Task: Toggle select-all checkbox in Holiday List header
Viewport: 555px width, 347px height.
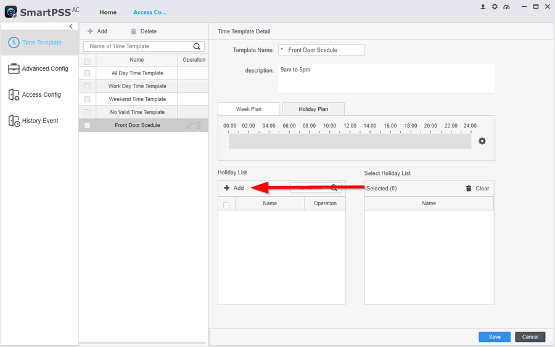Action: [x=226, y=205]
